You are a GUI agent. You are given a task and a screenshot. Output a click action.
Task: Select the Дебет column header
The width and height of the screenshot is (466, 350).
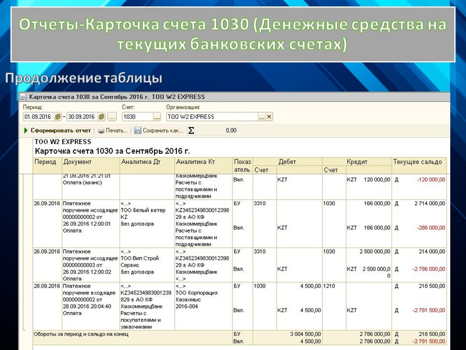tap(287, 162)
